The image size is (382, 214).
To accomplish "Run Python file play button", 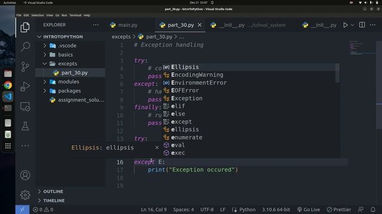I will click(346, 25).
